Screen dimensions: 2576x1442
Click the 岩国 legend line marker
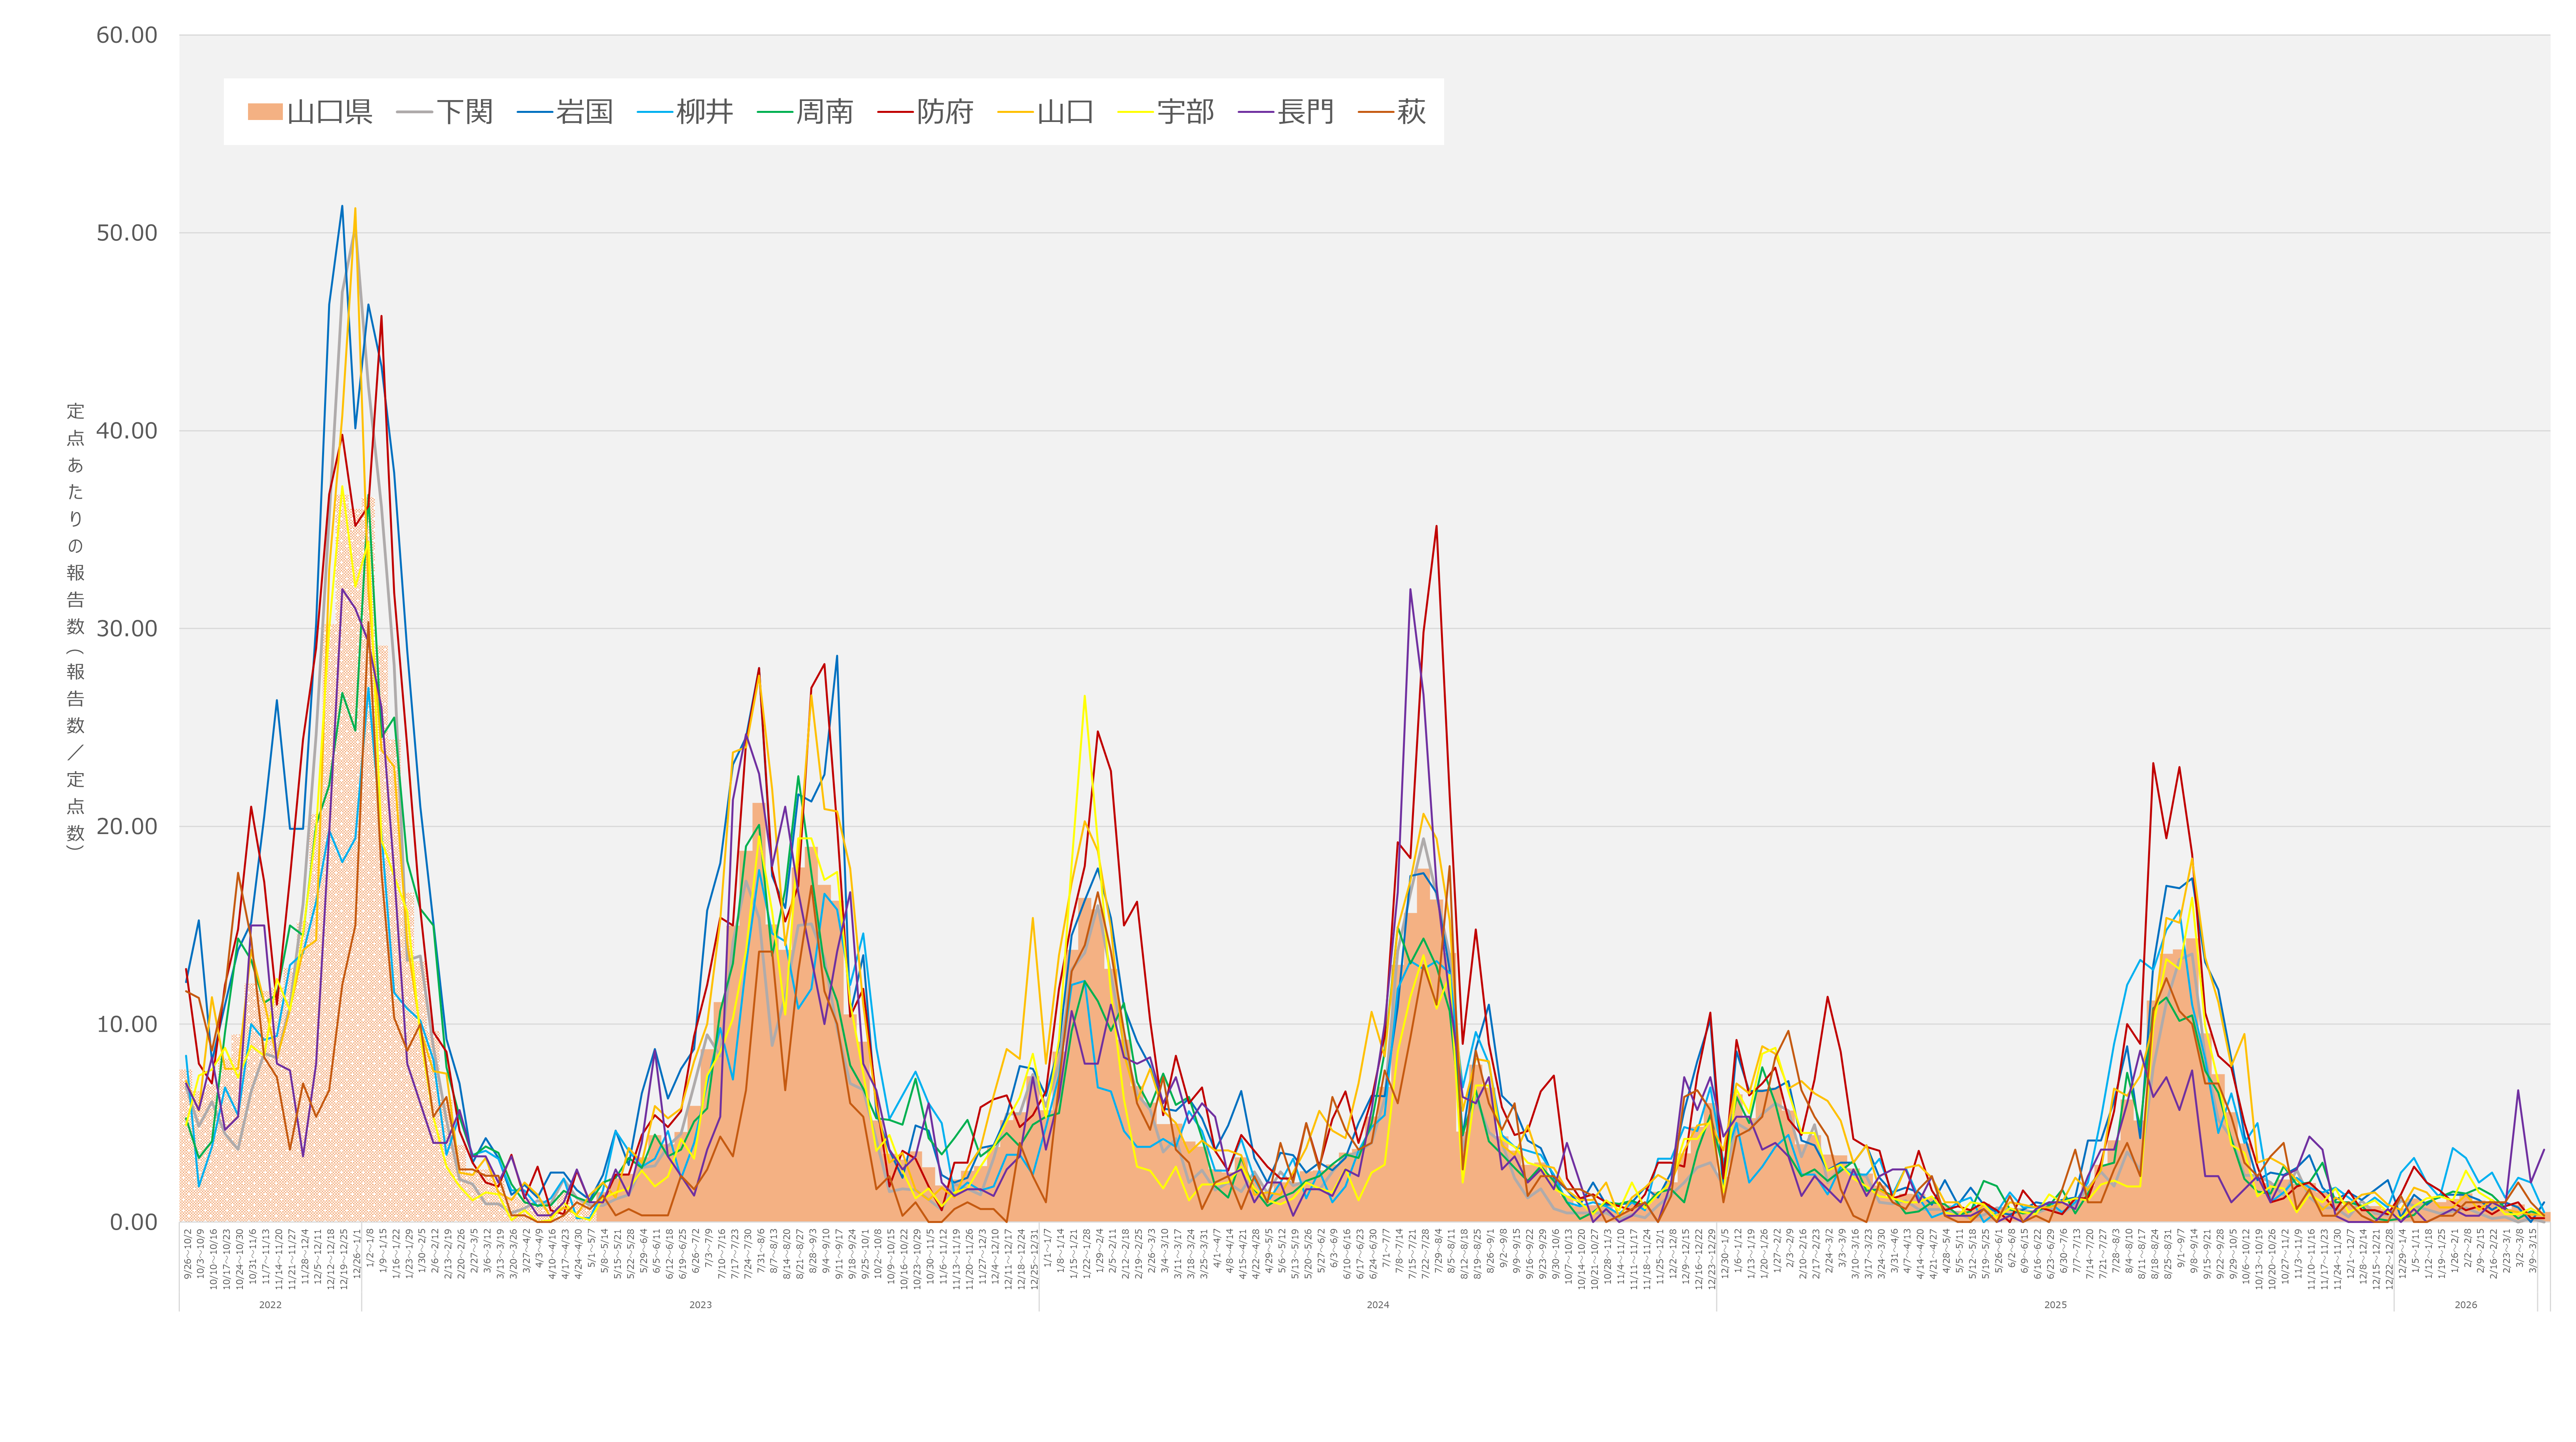(535, 112)
